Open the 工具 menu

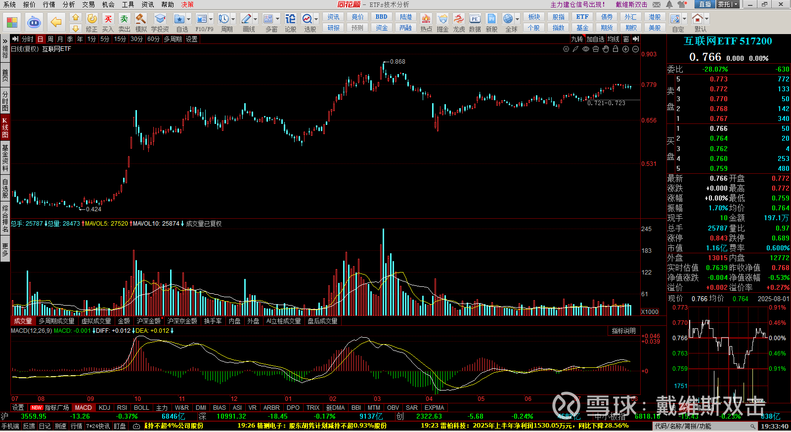128,4
